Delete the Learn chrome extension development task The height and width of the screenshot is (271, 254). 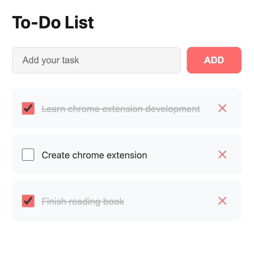coord(222,108)
